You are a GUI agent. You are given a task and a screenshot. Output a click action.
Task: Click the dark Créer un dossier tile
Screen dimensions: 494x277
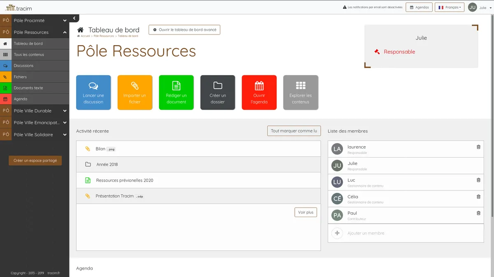coord(217,92)
